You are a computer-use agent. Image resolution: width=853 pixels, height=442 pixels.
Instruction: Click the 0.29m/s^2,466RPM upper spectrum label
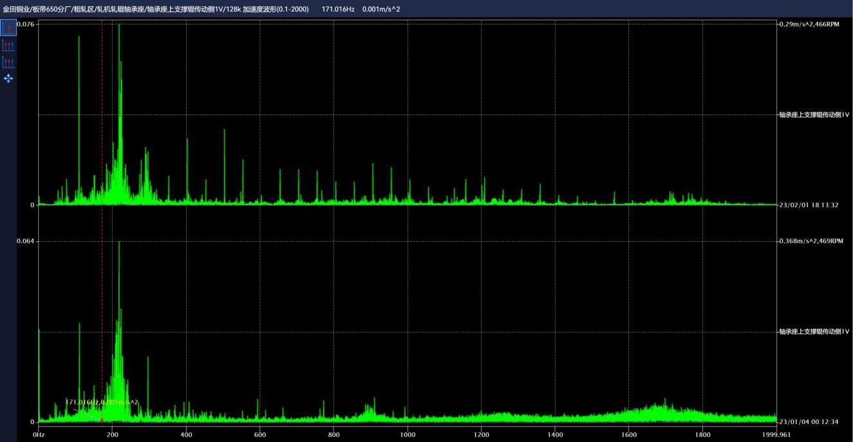pos(809,24)
